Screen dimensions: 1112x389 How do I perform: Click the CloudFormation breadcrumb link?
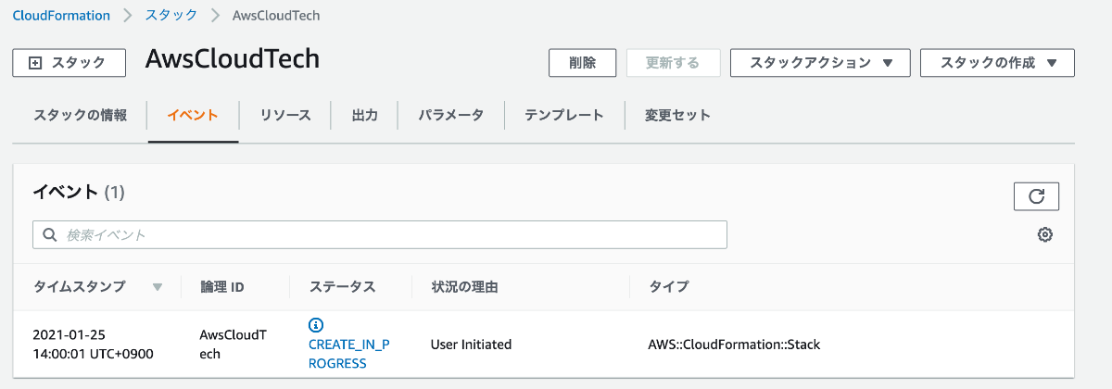[x=61, y=16]
